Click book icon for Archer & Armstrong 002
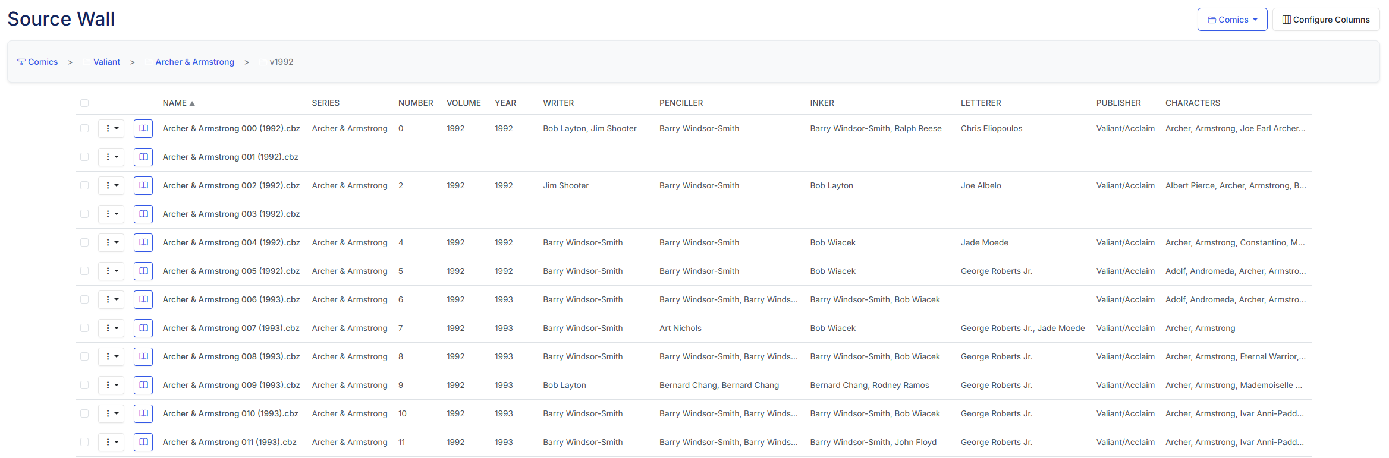 click(x=143, y=185)
